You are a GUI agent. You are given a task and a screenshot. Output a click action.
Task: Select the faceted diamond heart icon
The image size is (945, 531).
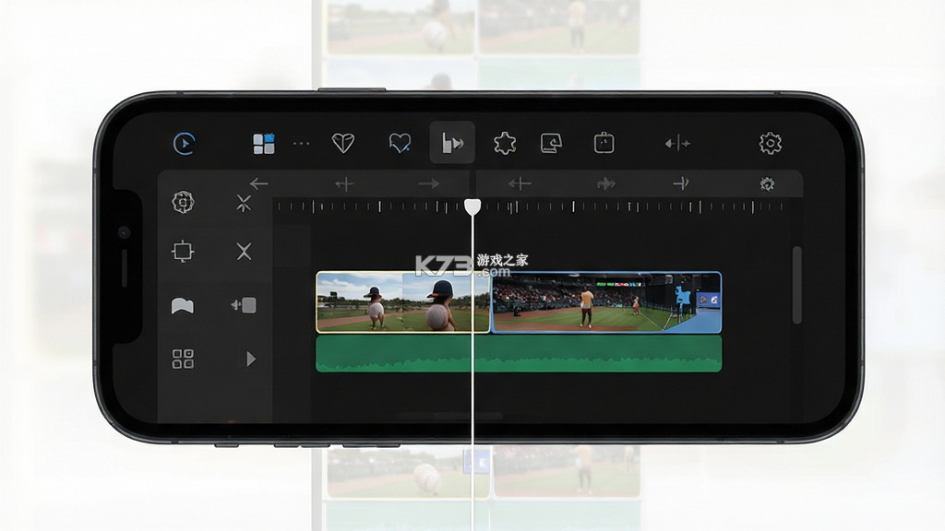point(343,143)
